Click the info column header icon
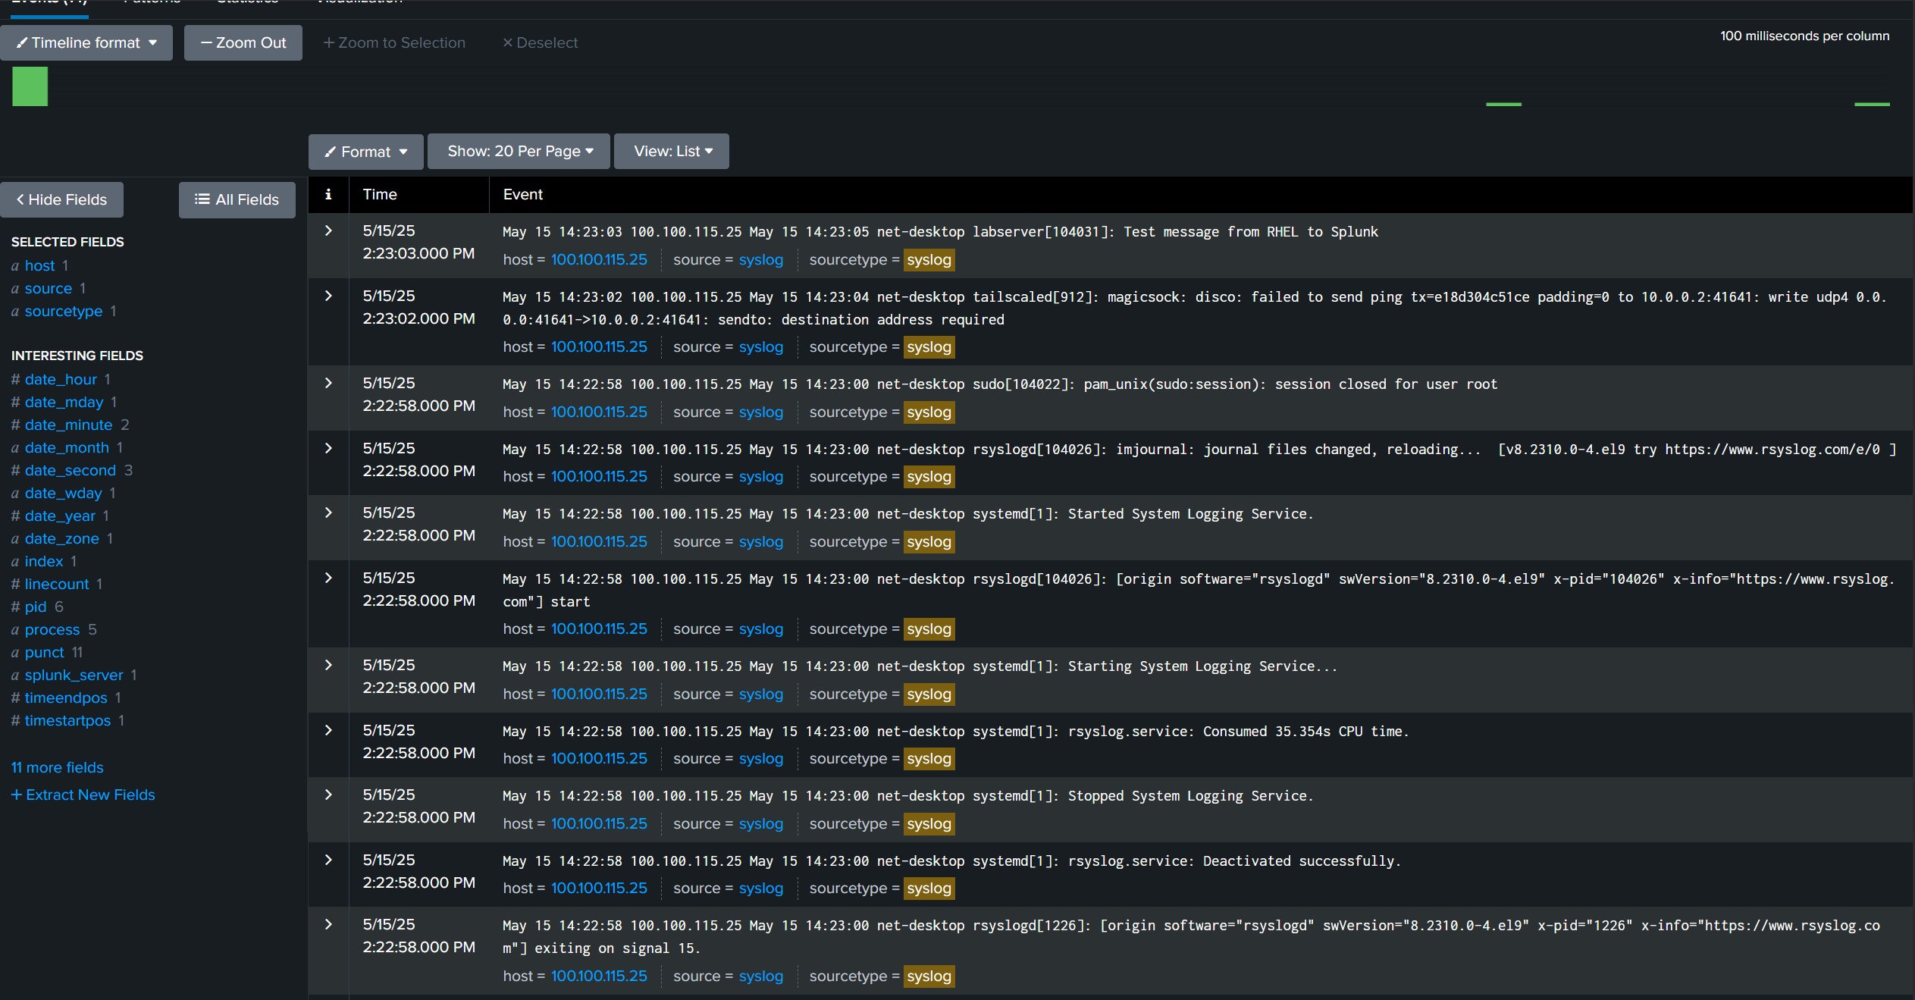 [x=328, y=195]
